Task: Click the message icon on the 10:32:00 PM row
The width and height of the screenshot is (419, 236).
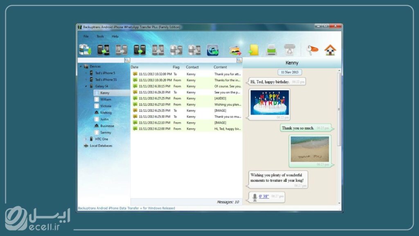Action: pyautogui.click(x=135, y=74)
